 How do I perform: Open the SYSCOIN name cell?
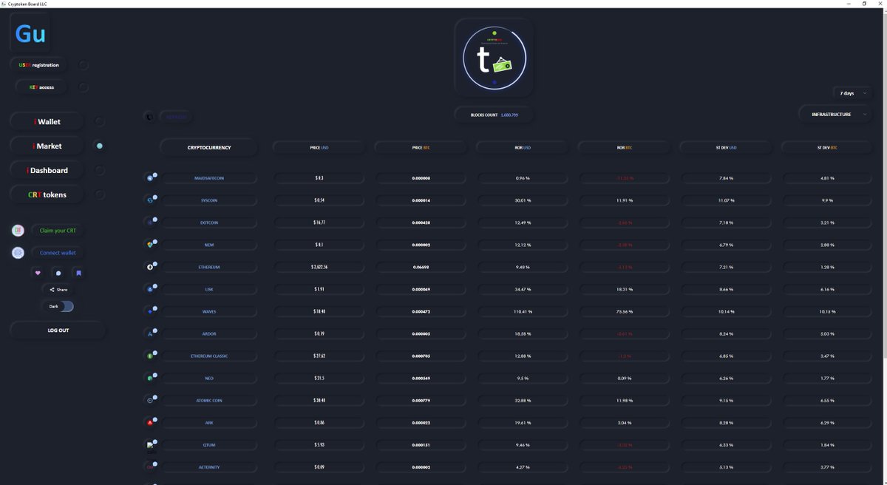[209, 200]
